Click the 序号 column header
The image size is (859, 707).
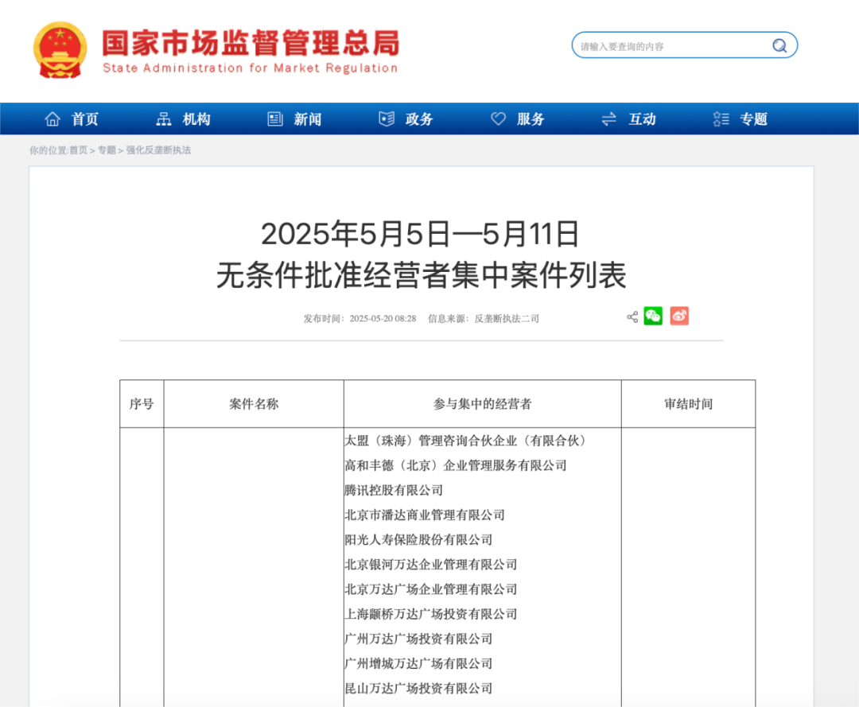click(x=142, y=404)
